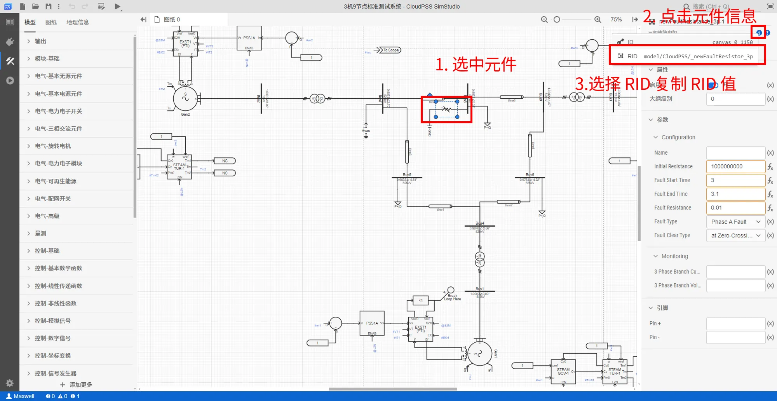Toggle expression mode for Initial Resistance
The image size is (777, 401).
tap(770, 167)
